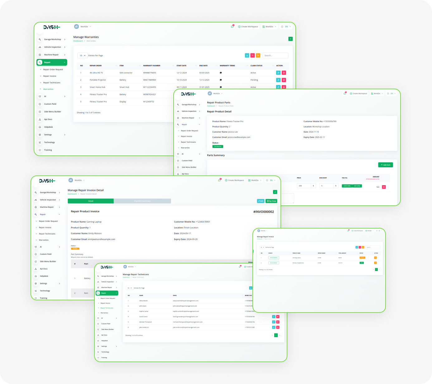Select the Detail tab in Invoice Detail
432x384 pixels.
(91, 201)
